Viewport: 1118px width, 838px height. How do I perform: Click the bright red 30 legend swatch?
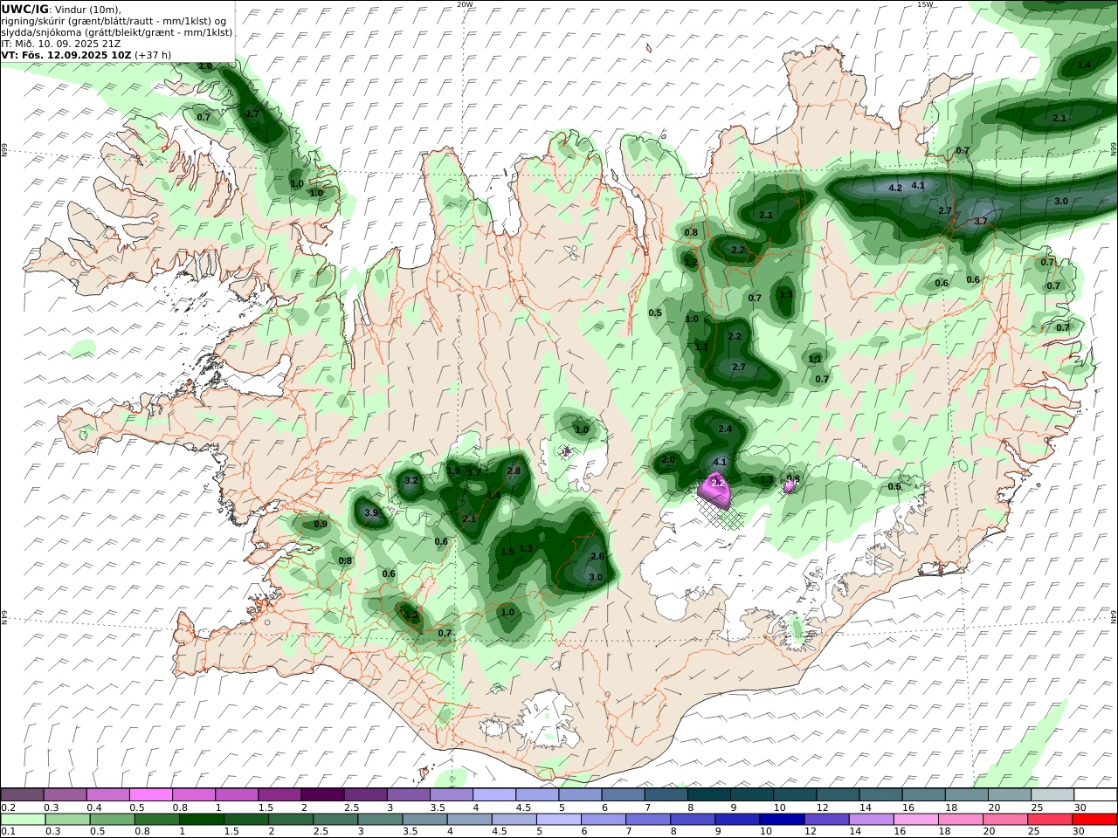tap(1094, 820)
